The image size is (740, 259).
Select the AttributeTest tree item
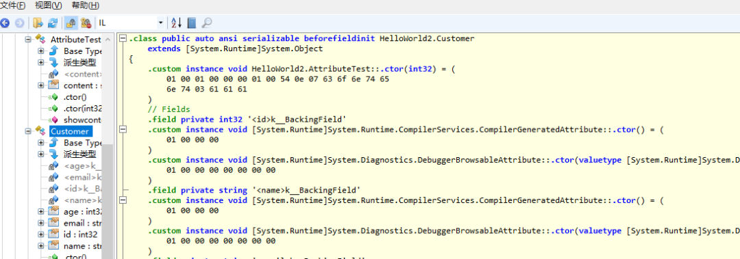pyautogui.click(x=75, y=40)
